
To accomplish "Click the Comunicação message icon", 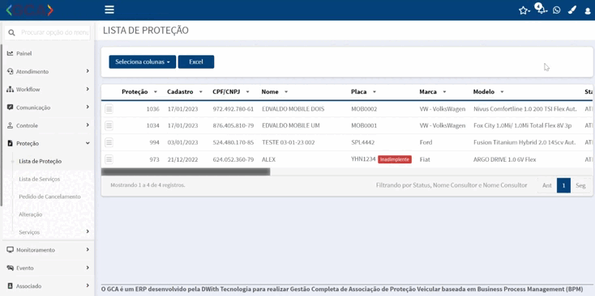I will (11, 107).
